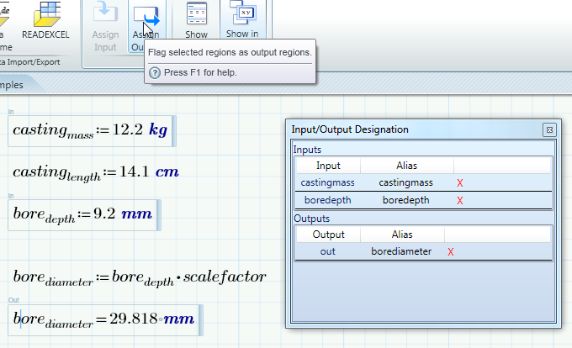This screenshot has width=572, height=348.
Task: Click the 14.1 value in casting length
Action: 135,171
